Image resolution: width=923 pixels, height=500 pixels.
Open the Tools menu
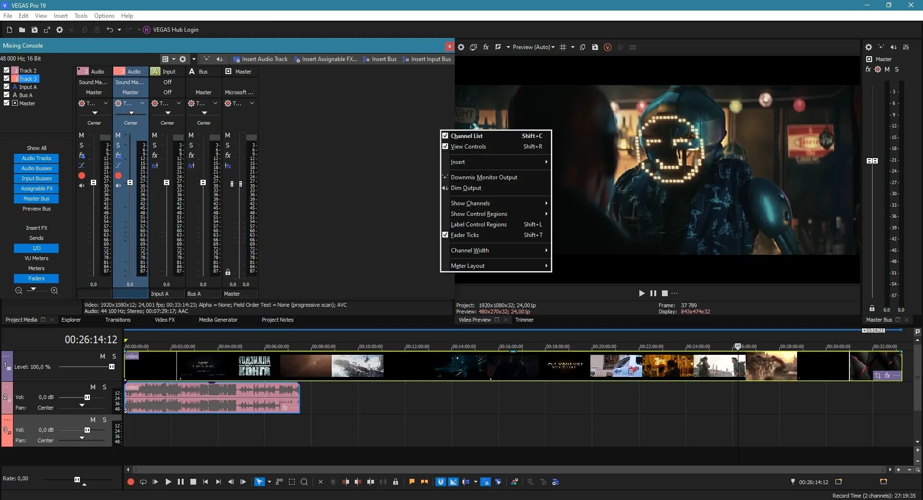tap(81, 16)
